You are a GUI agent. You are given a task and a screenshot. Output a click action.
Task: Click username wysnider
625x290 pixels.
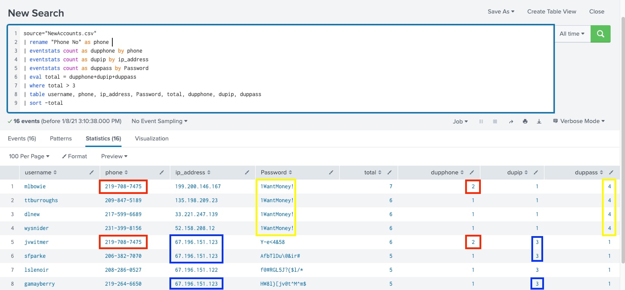37,228
